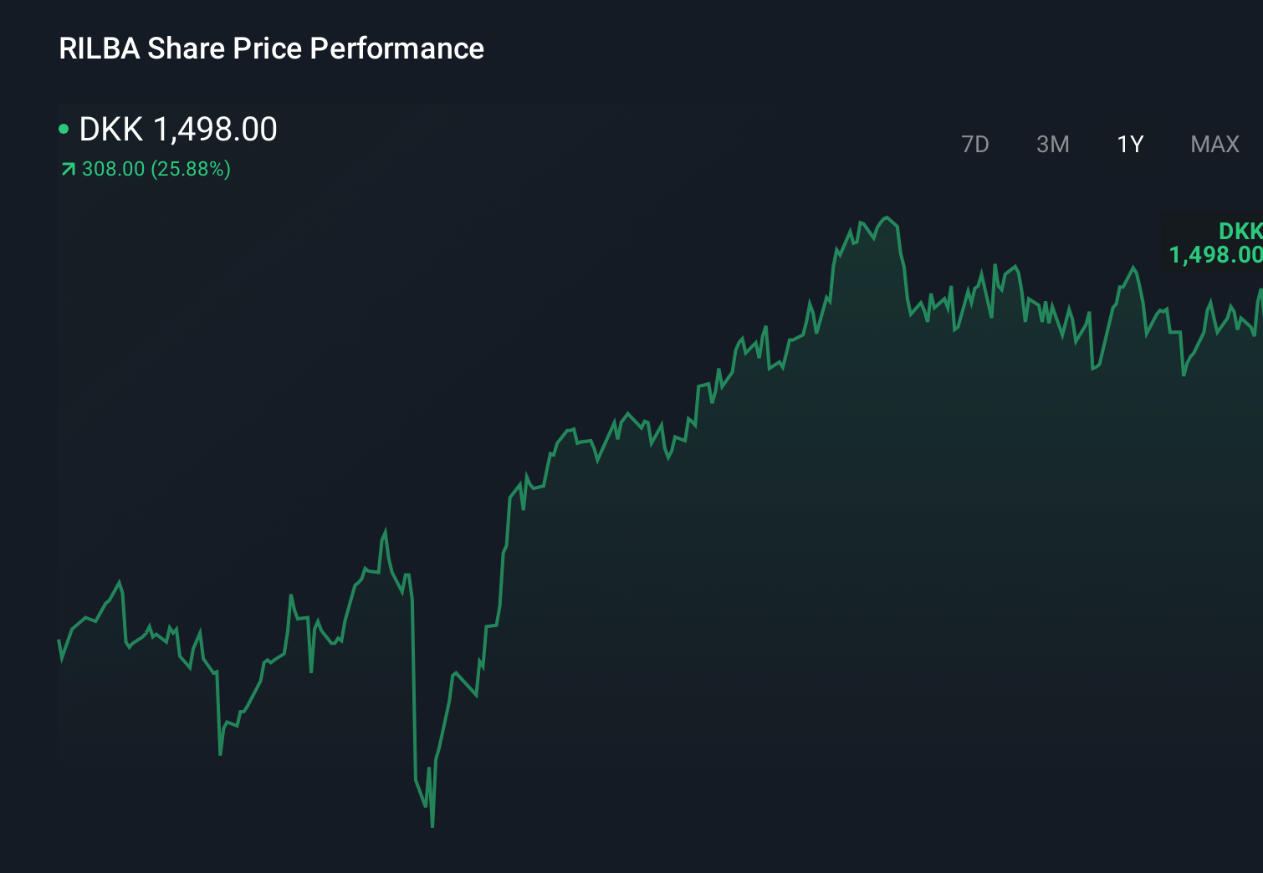Select the current price DKK 1,498.00 text
The image size is (1263, 873).
coord(177,129)
